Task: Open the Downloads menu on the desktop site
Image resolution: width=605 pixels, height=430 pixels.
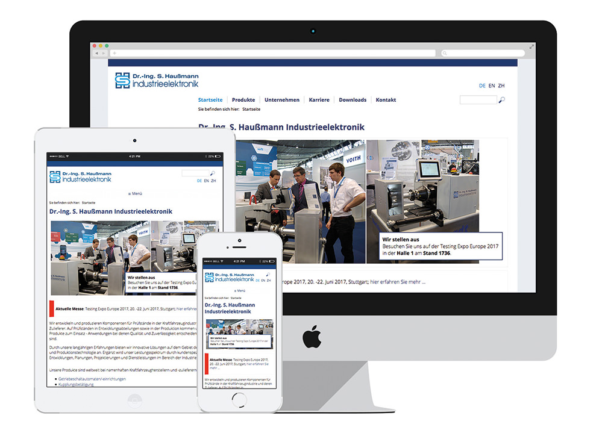Action: coord(353,100)
